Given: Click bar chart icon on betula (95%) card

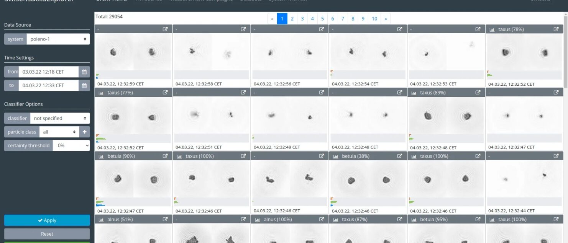Looking at the screenshot, I should pyautogui.click(x=414, y=220).
